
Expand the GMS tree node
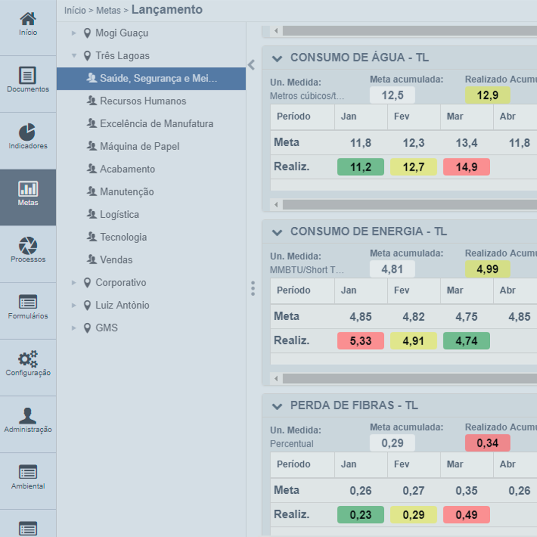coord(74,328)
